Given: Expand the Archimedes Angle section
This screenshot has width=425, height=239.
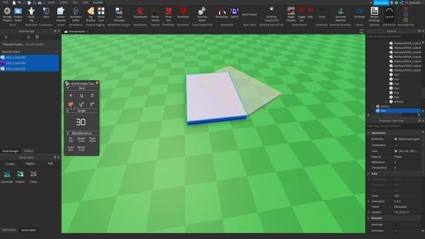Looking at the screenshot, I should (68, 111).
